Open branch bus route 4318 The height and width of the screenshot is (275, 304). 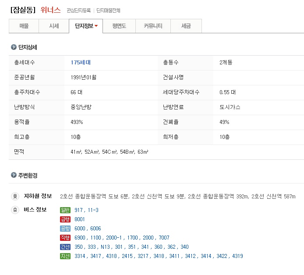click(111, 256)
